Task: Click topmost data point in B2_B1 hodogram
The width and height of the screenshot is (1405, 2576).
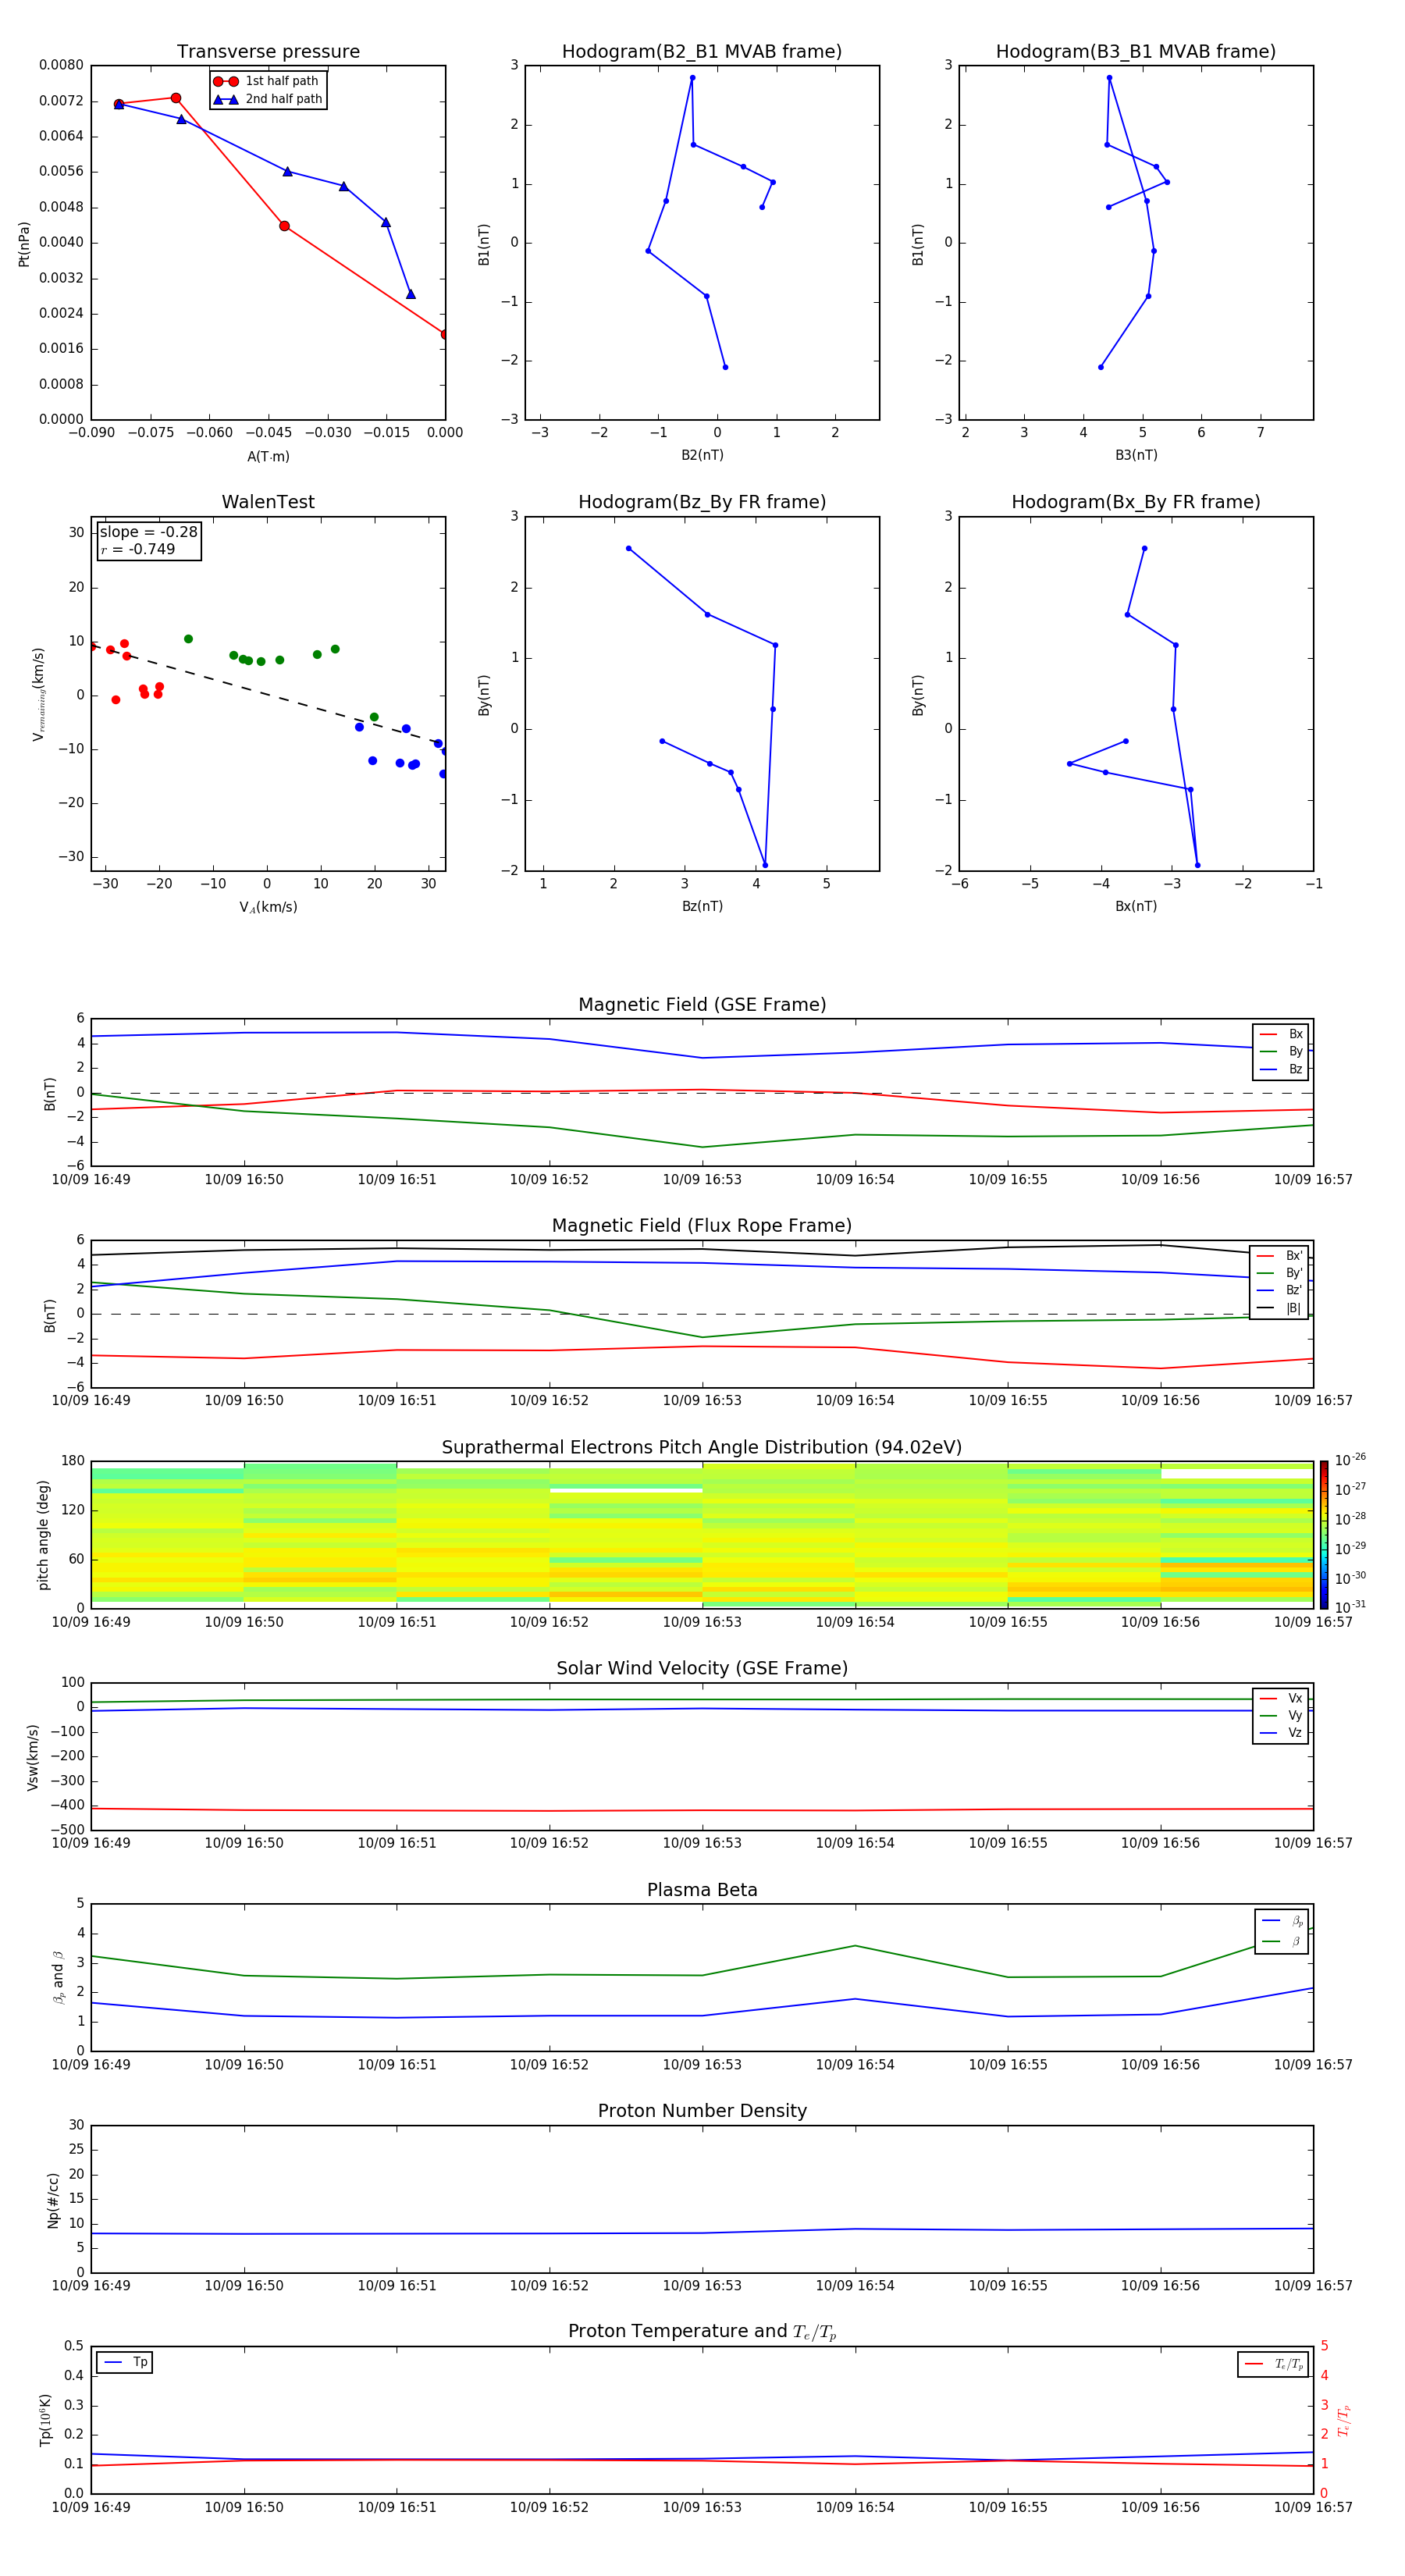Action: pyautogui.click(x=692, y=78)
